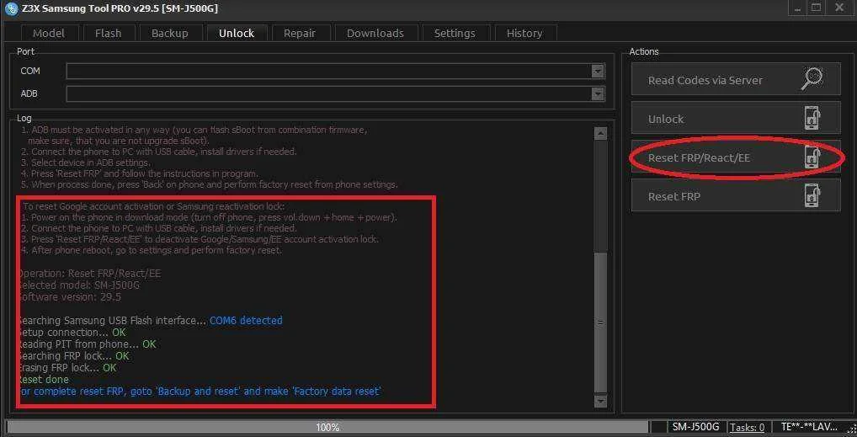Image resolution: width=857 pixels, height=437 pixels.
Task: Run the Reset FRP/React/EE action
Action: point(736,157)
